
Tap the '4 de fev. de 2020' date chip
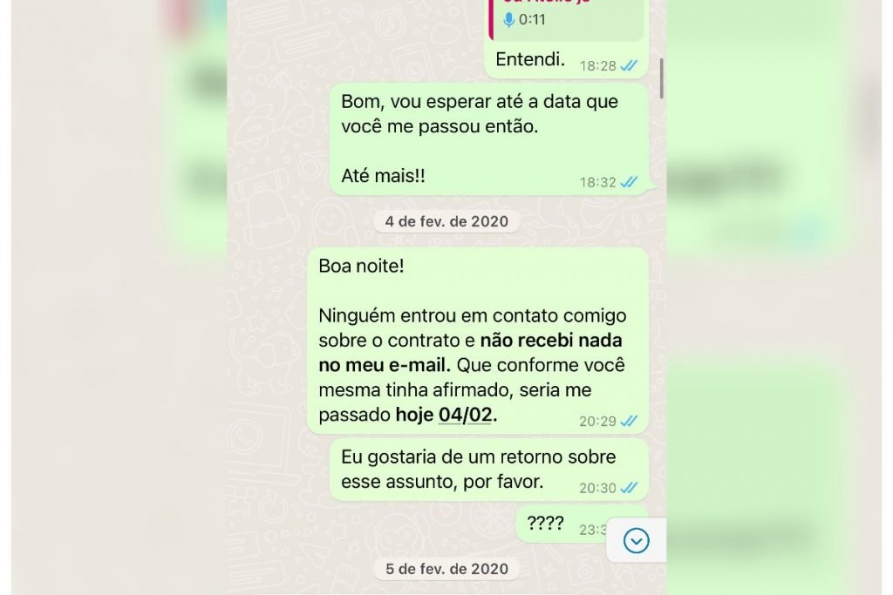[x=446, y=221]
